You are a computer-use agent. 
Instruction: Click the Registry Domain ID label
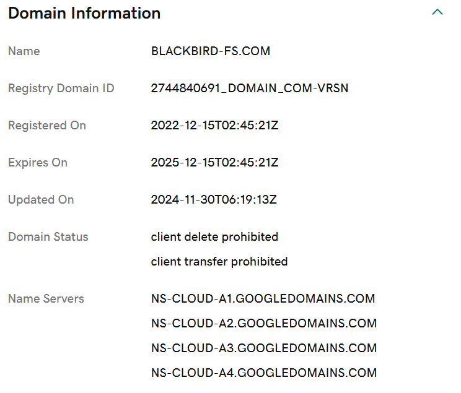pyautogui.click(x=61, y=88)
